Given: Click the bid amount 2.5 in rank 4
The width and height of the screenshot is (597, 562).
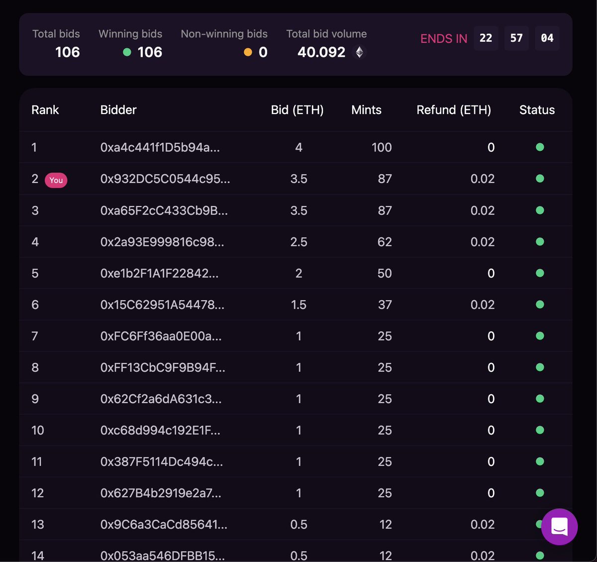Looking at the screenshot, I should coord(298,242).
